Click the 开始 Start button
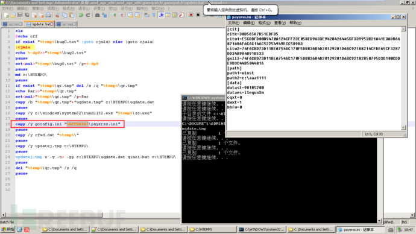 [x=7, y=230]
